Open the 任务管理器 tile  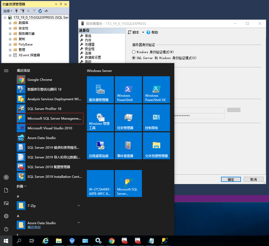tap(128, 118)
